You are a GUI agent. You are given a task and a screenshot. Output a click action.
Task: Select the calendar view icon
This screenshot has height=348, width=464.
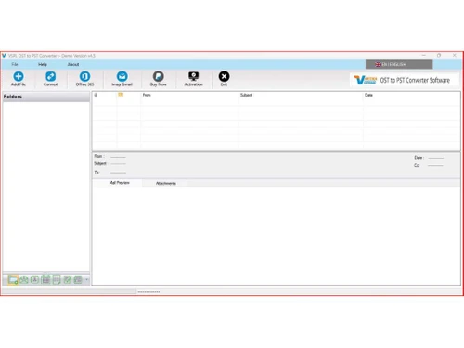coord(45,280)
